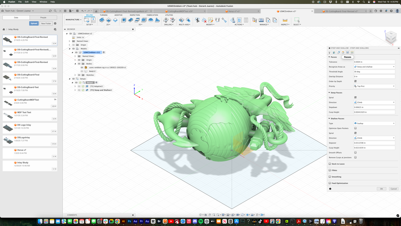
Task: Switch to the People tab in data panel
Action: [x=43, y=17]
